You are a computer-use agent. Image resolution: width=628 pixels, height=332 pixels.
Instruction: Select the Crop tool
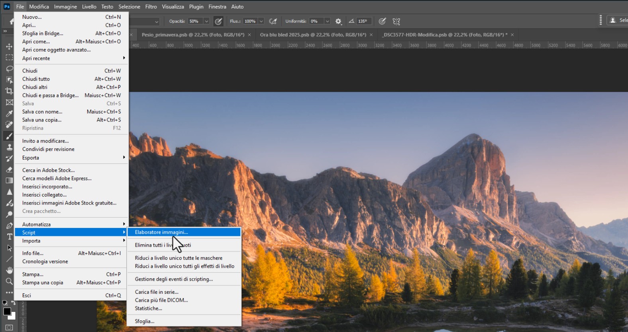[x=9, y=91]
